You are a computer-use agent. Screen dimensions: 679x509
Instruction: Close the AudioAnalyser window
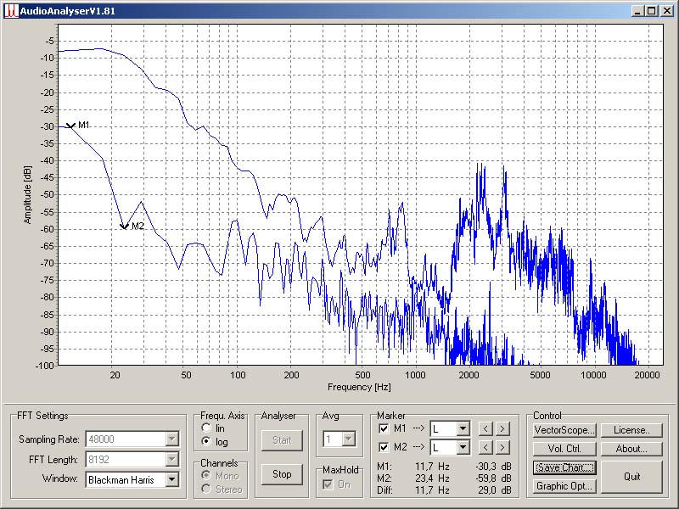pyautogui.click(x=667, y=11)
